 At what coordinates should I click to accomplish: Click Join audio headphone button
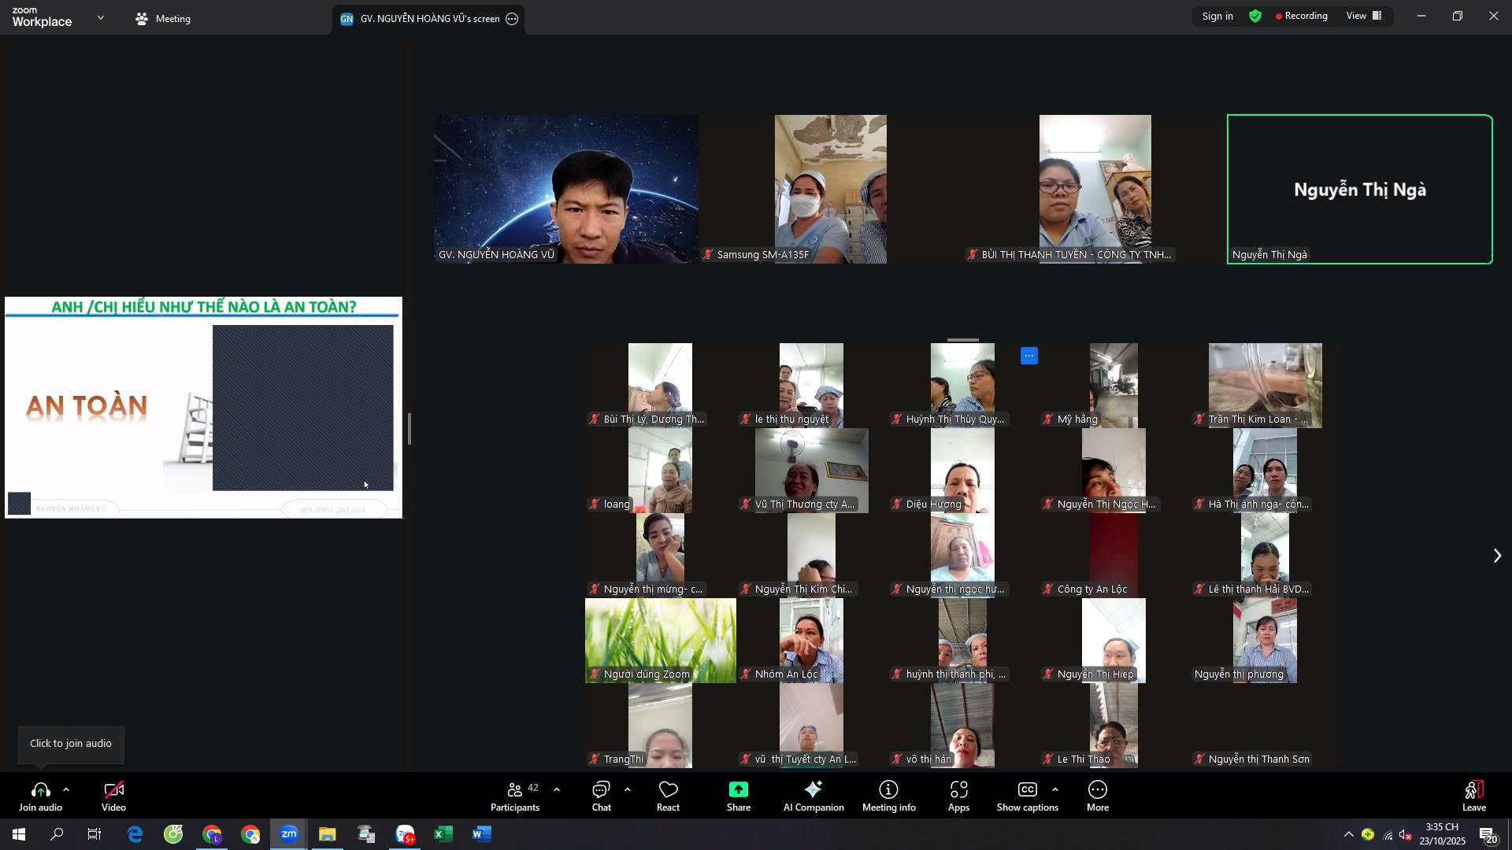pos(40,796)
